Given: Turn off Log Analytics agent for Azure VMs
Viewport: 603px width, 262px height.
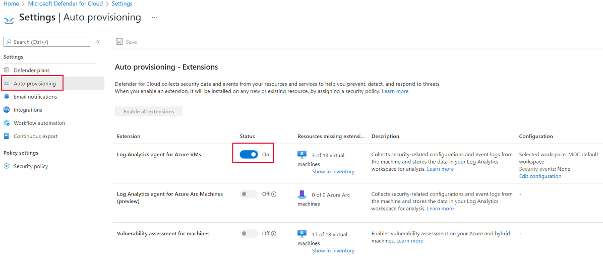Looking at the screenshot, I should (249, 155).
